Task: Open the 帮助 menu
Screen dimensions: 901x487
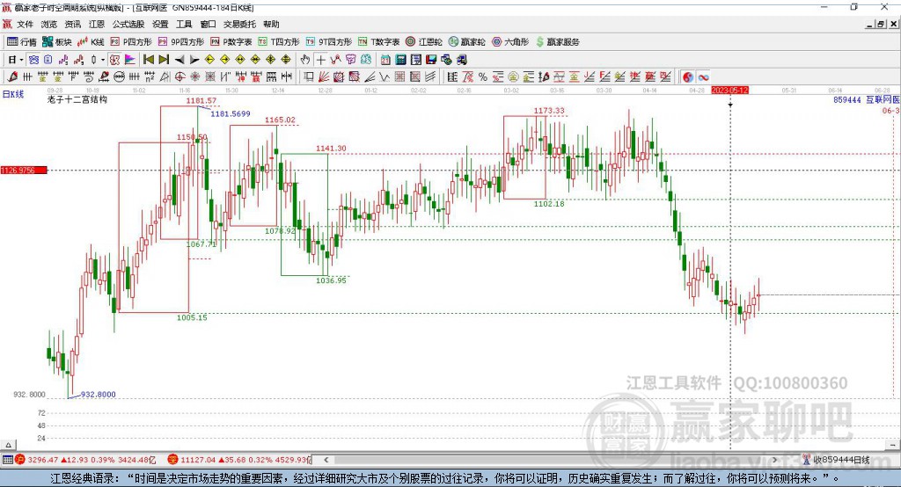Action: 271,24
